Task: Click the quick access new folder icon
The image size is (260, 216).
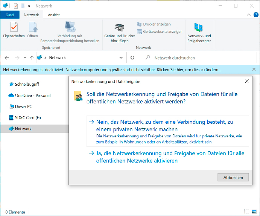Action: coord(23,6)
